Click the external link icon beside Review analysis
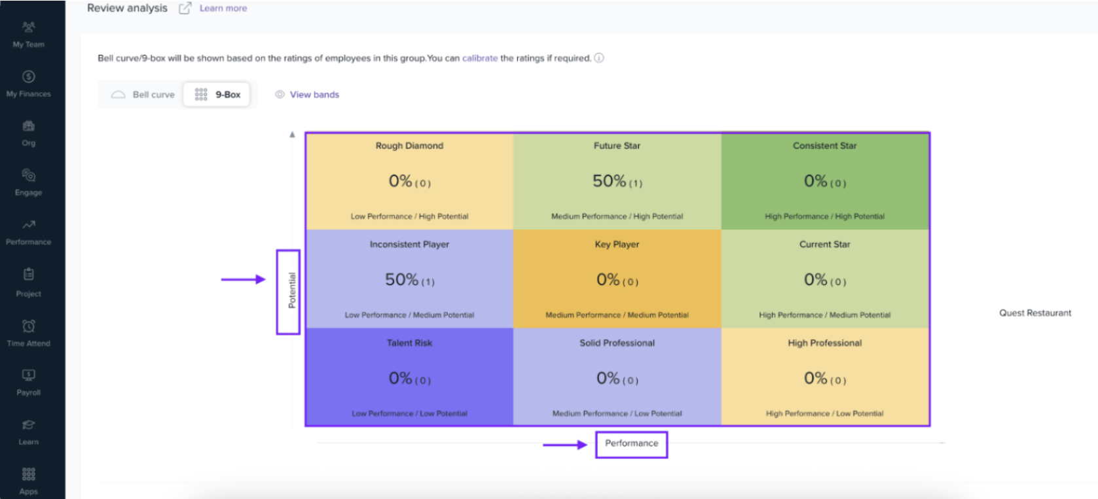The height and width of the screenshot is (499, 1098). [x=185, y=9]
